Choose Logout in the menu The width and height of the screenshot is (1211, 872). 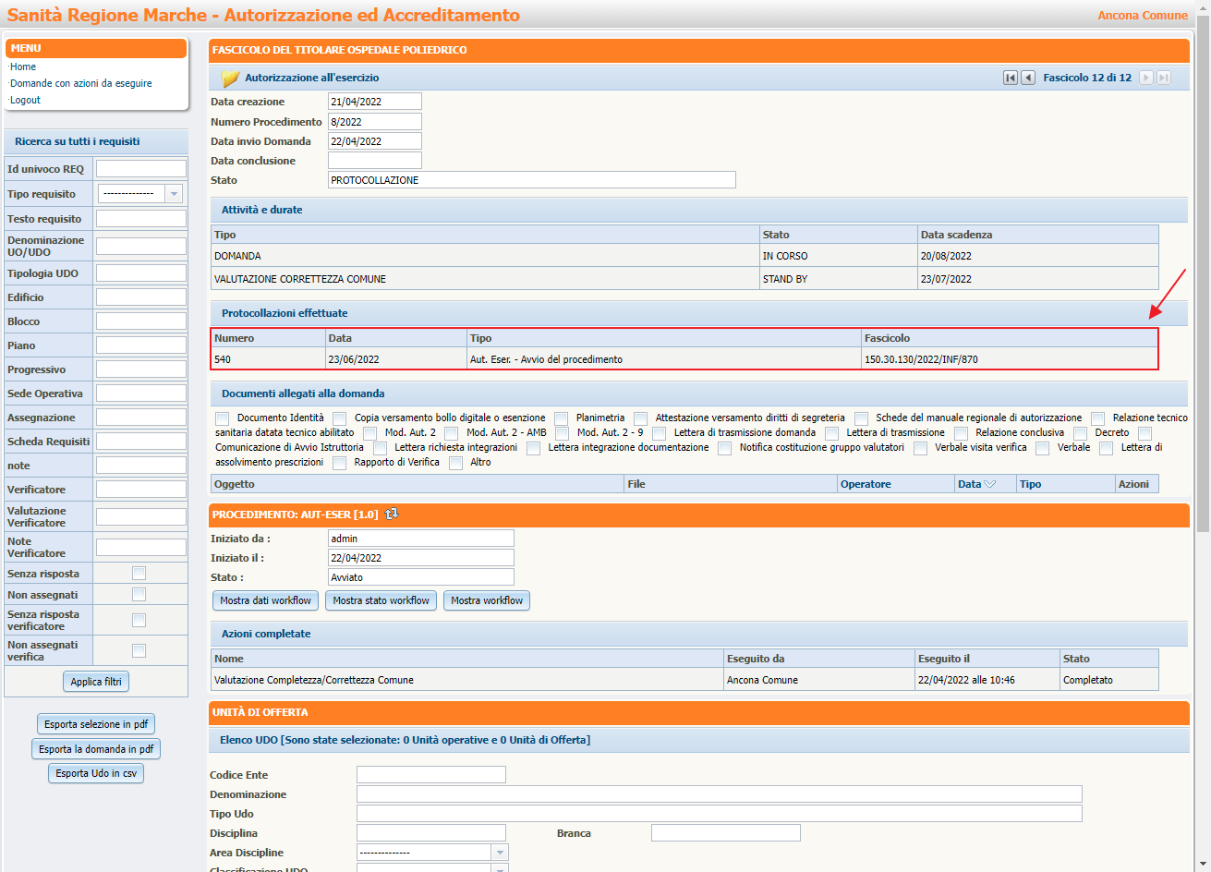point(26,100)
